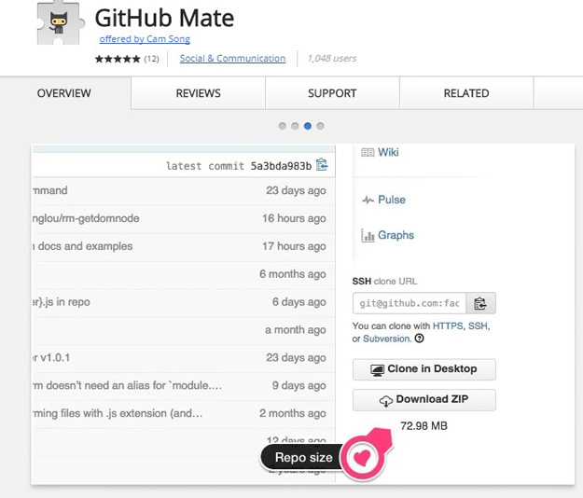Click the doesn't need an alias commit message
Image resolution: width=583 pixels, height=498 pixels.
tap(128, 385)
